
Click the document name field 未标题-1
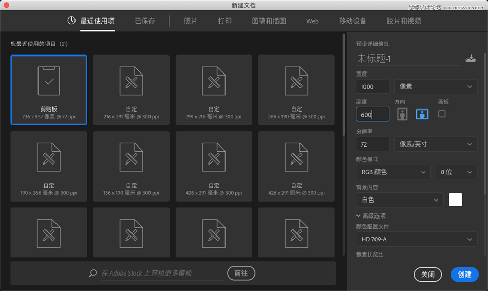click(x=409, y=58)
